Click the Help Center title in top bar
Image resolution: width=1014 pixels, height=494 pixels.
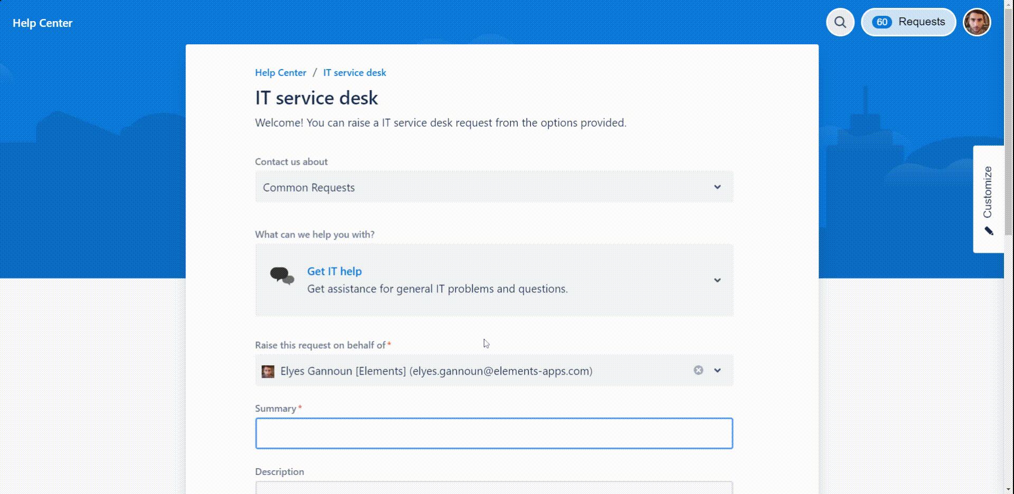tap(42, 23)
